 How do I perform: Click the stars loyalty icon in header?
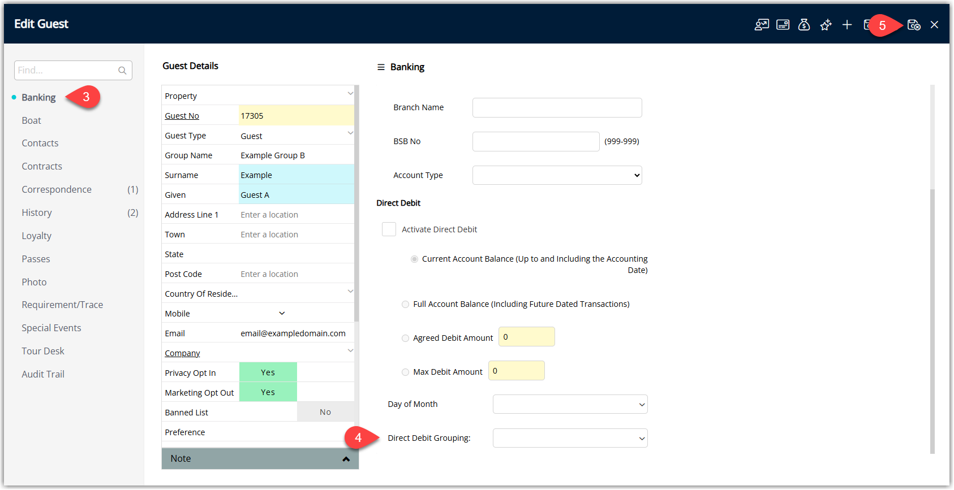click(x=826, y=25)
